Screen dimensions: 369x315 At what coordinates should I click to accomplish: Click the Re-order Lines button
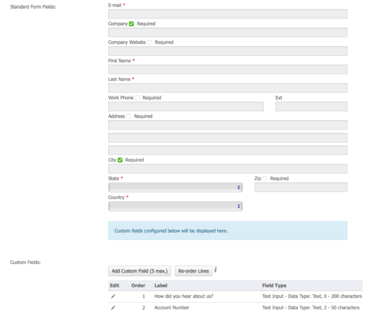(193, 271)
